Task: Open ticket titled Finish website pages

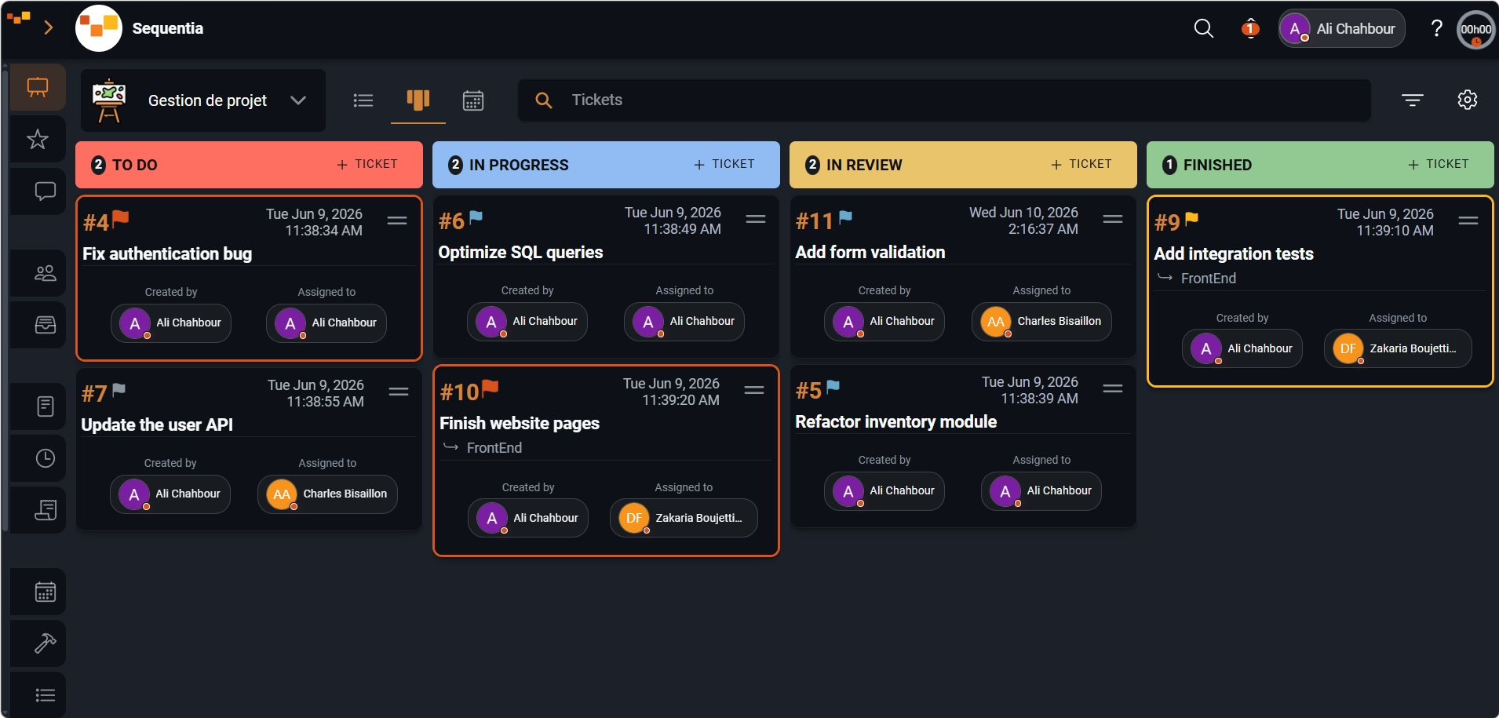Action: pyautogui.click(x=520, y=423)
